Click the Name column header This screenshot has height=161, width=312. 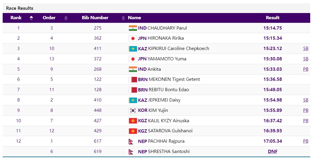click(x=134, y=18)
